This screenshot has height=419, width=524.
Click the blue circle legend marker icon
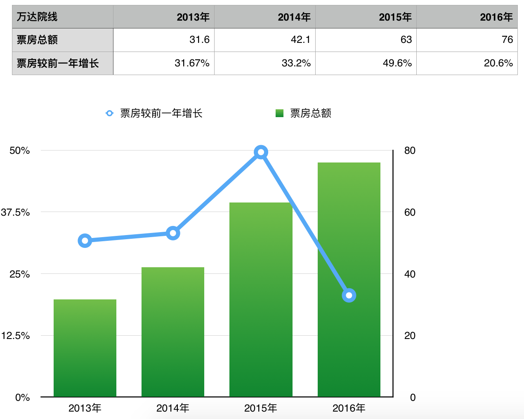tap(109, 113)
